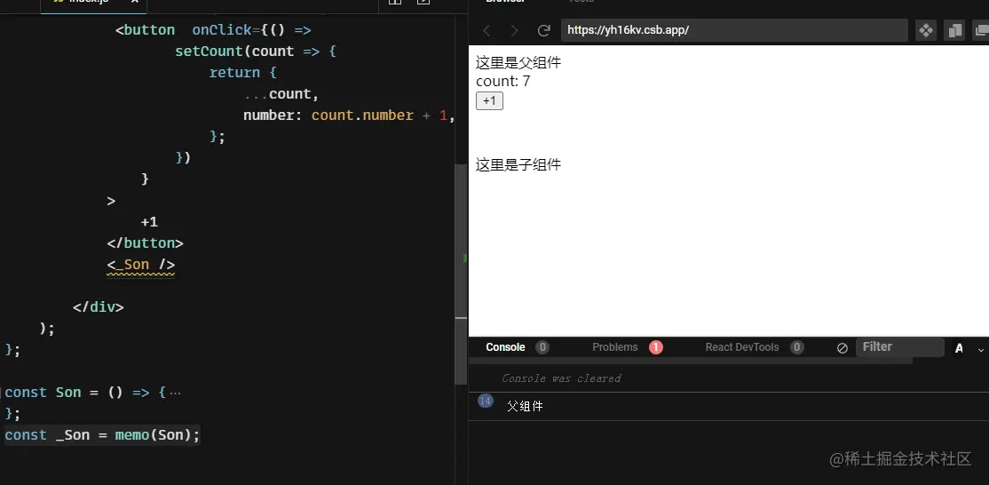Click the URL bar showing yh16kv.csb.app
The width and height of the screenshot is (989, 485).
click(x=734, y=30)
